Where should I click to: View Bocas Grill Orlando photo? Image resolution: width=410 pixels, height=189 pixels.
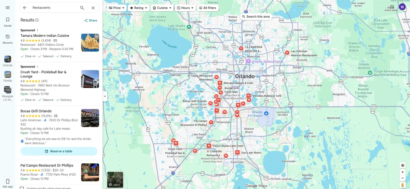pos(90,118)
